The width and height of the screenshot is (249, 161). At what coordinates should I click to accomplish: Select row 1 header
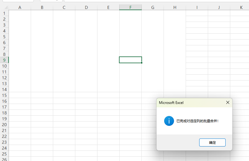pos(4,13)
